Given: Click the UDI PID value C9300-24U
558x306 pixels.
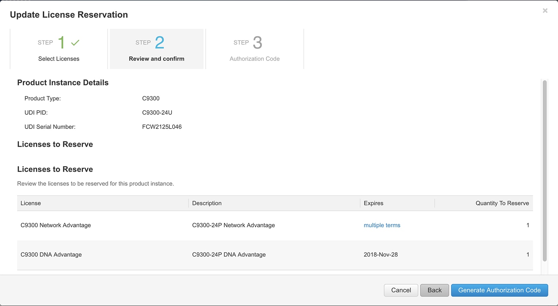Looking at the screenshot, I should 157,113.
